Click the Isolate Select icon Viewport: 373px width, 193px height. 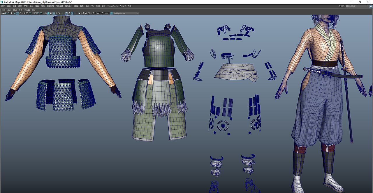point(79,13)
